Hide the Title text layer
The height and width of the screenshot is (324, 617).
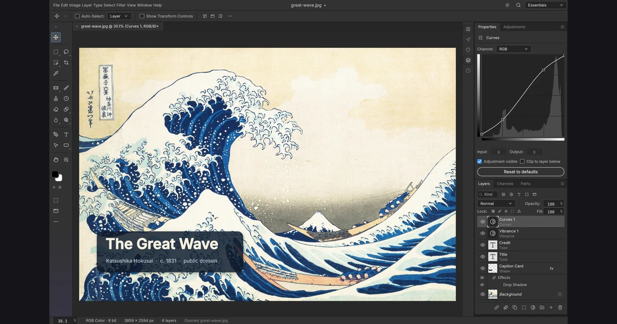click(483, 257)
